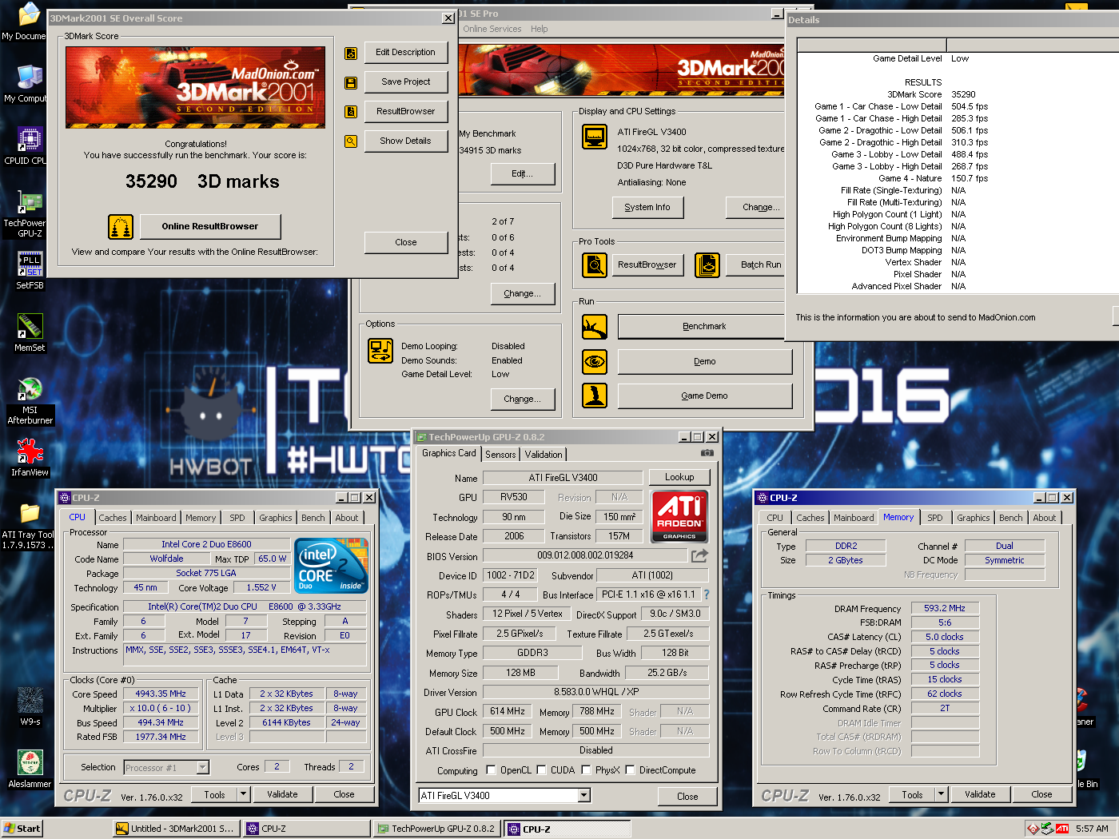Open the ATI FireGL V3400 card dropdown
Image resolution: width=1119 pixels, height=839 pixels.
(x=584, y=796)
